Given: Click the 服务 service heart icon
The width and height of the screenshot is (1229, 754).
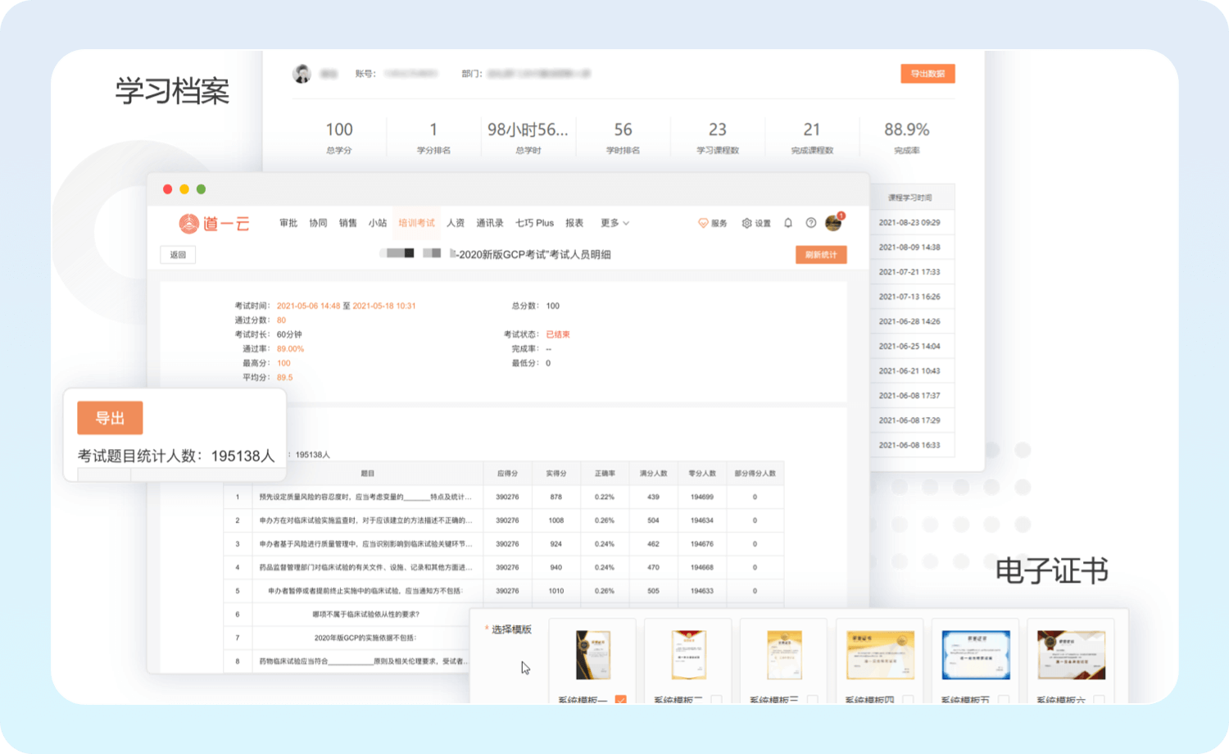Looking at the screenshot, I should [x=703, y=223].
